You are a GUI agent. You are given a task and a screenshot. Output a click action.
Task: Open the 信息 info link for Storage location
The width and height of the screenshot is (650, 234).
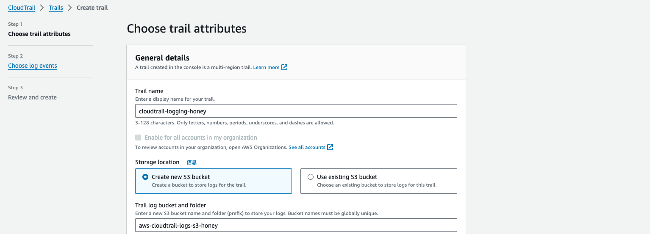pos(192,162)
